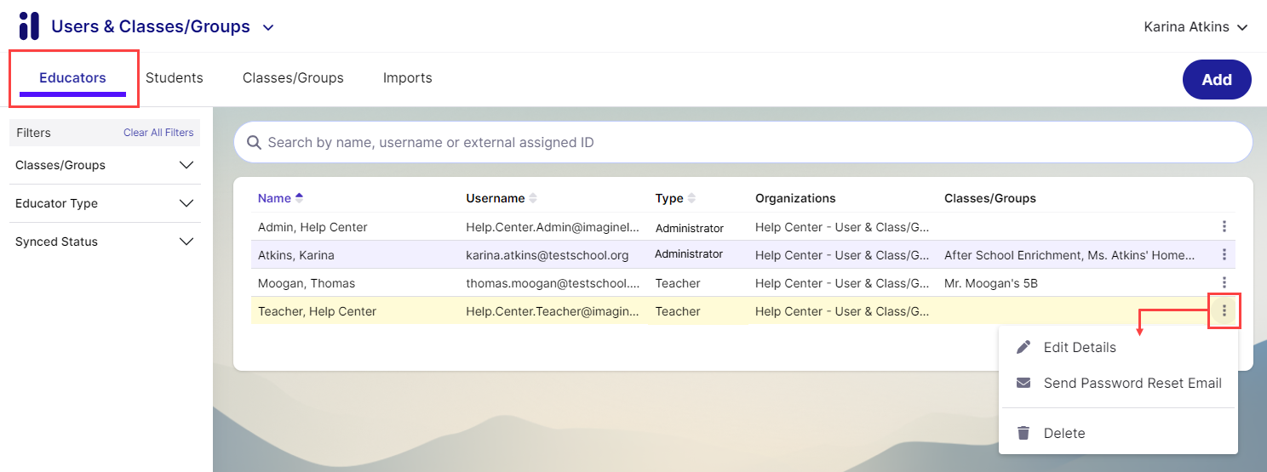Viewport: 1267px width, 472px height.
Task: Sort by Username column arrows
Action: click(533, 198)
